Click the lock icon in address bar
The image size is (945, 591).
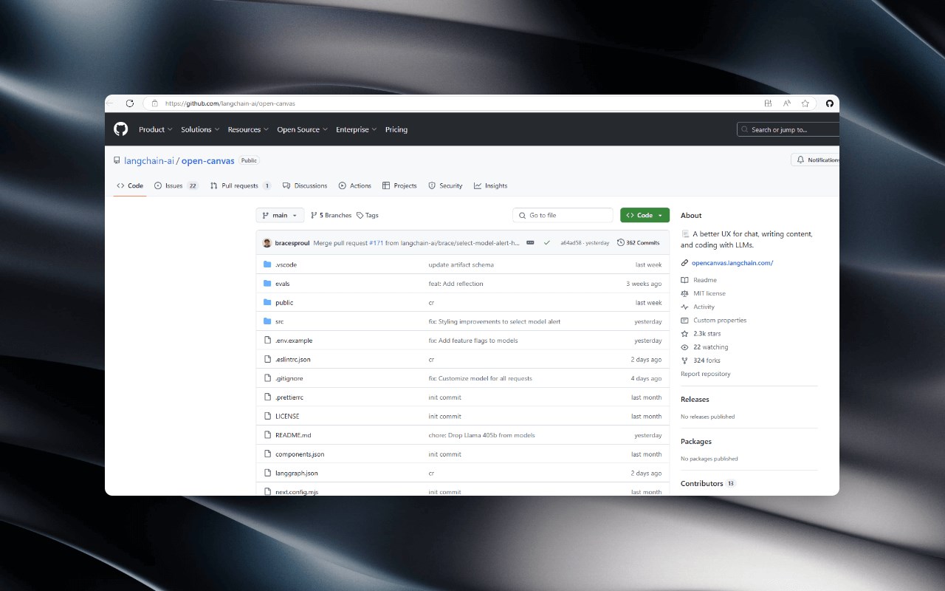(154, 103)
